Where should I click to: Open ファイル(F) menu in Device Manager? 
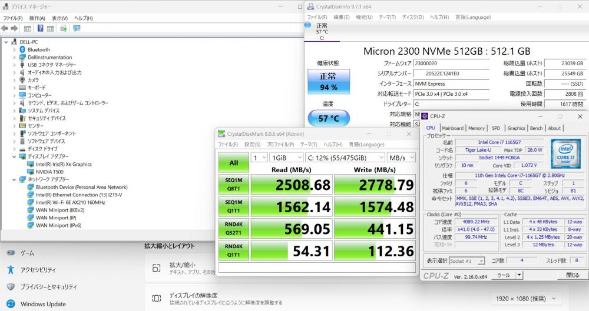pyautogui.click(x=13, y=18)
